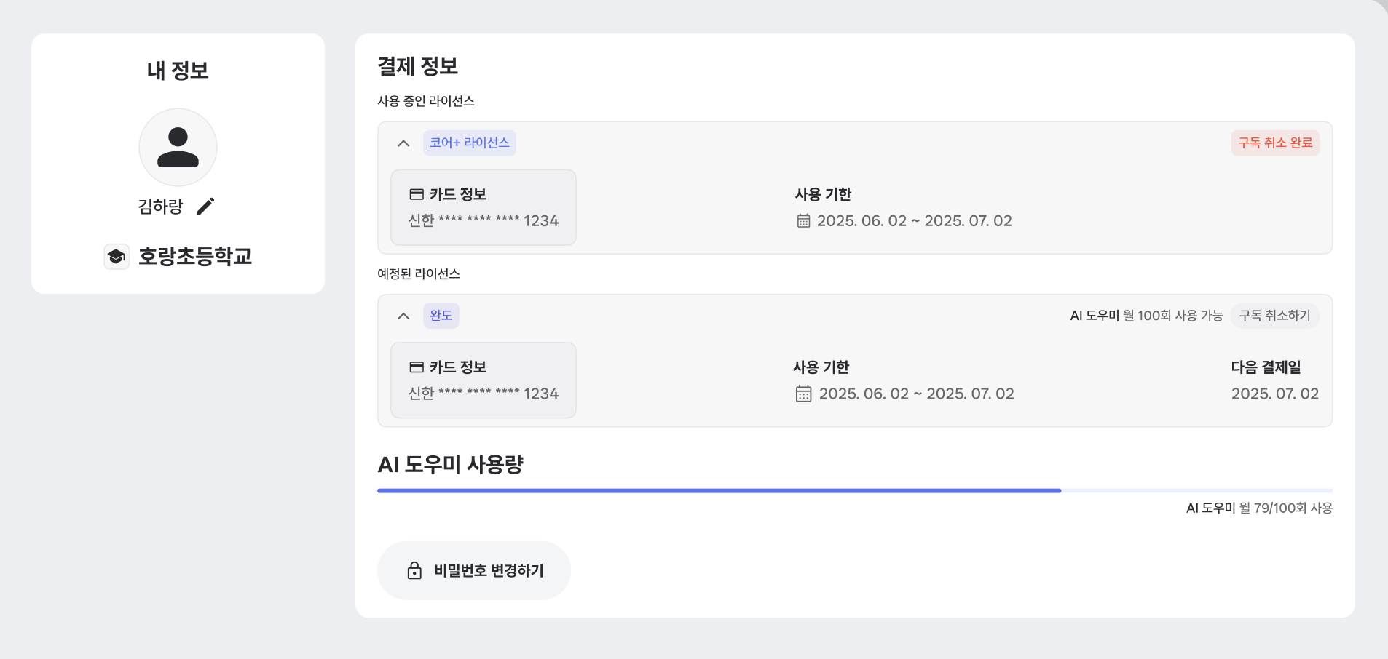Click the graduation cap school icon

[117, 256]
